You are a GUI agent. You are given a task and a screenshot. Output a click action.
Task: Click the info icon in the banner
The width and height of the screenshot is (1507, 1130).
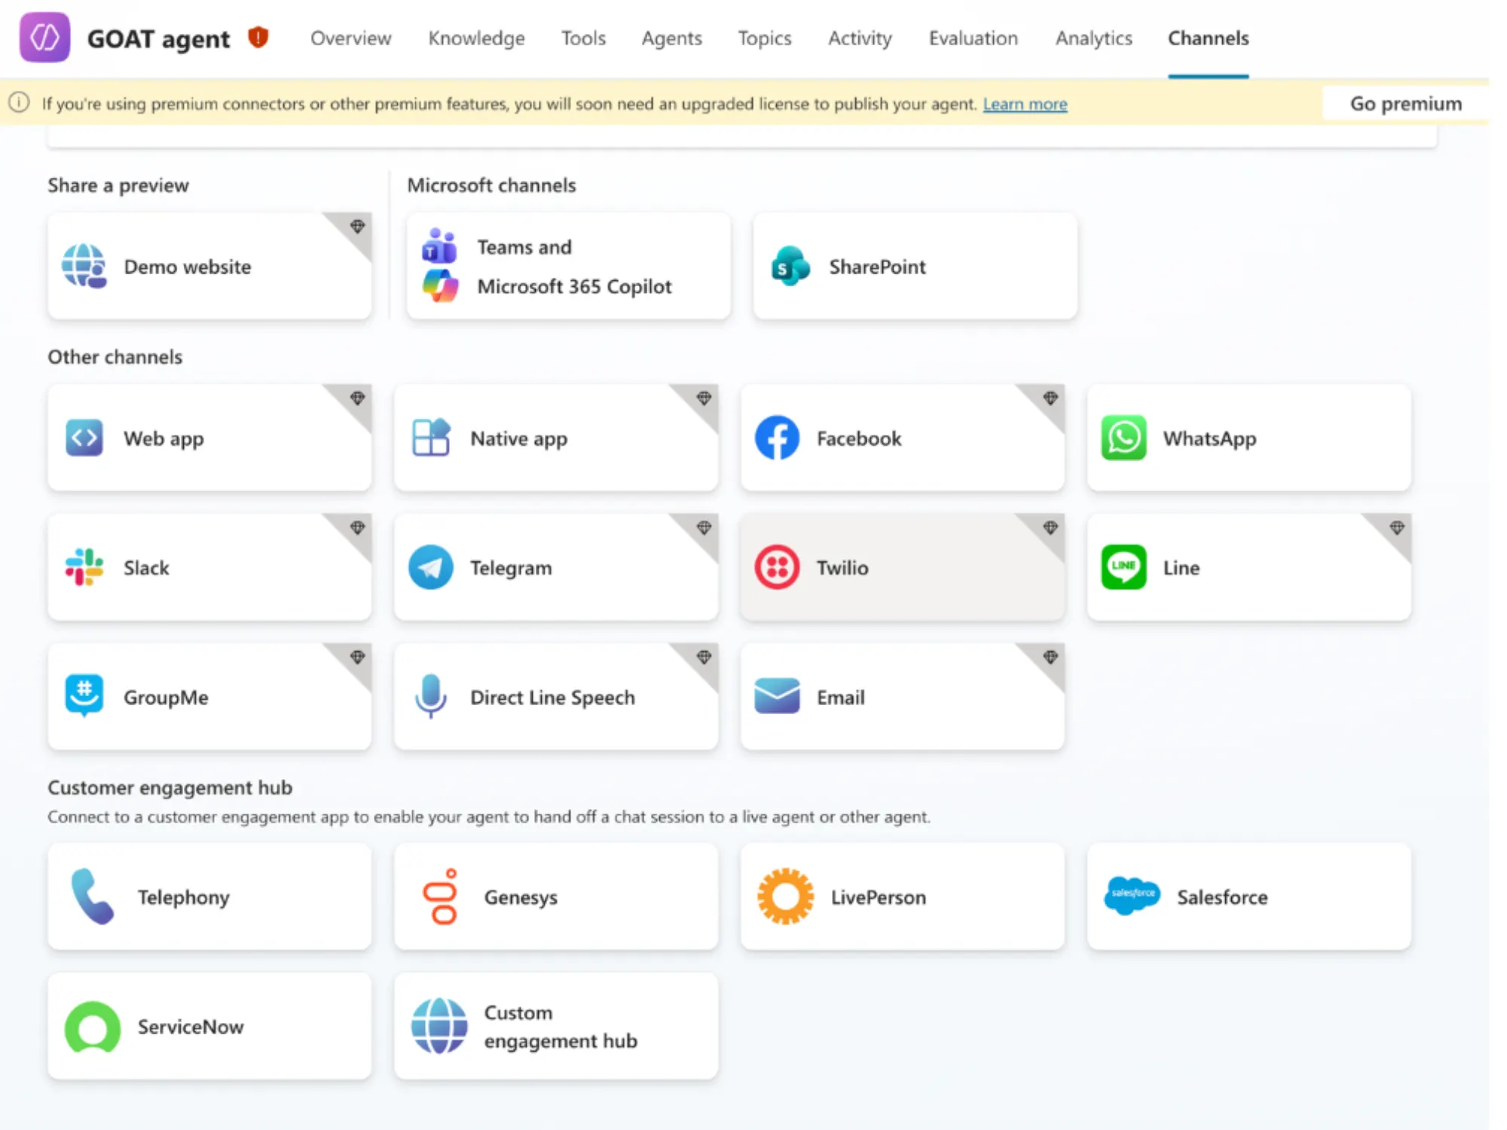click(20, 102)
